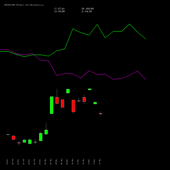
Task: Click the 23 Feb date label
Action: pyautogui.click(x=18, y=162)
